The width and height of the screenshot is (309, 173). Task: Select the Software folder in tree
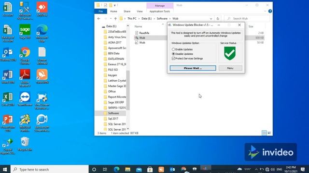pos(113,113)
